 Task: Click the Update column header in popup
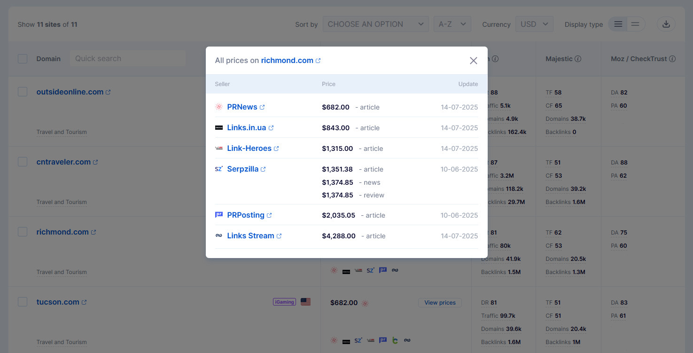(468, 84)
